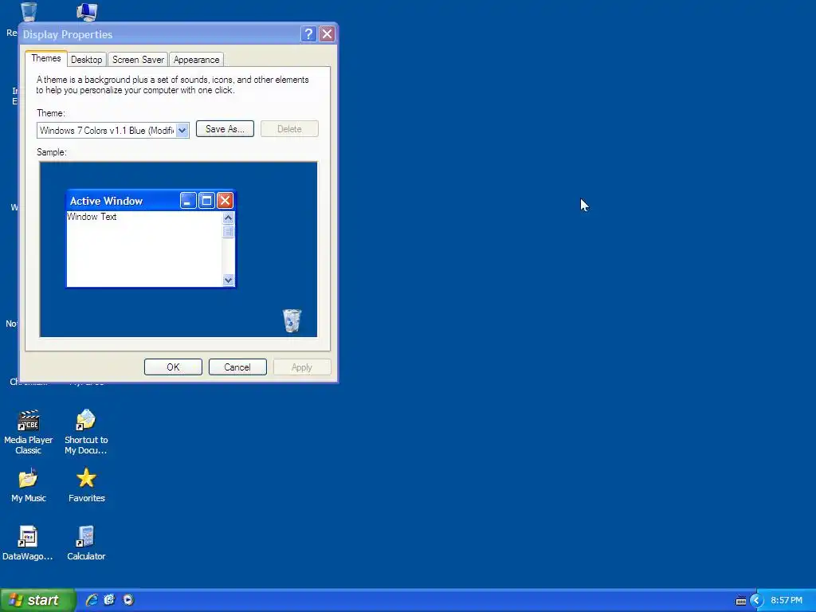The image size is (816, 612).
Task: Click the disabled Delete button
Action: click(x=289, y=129)
